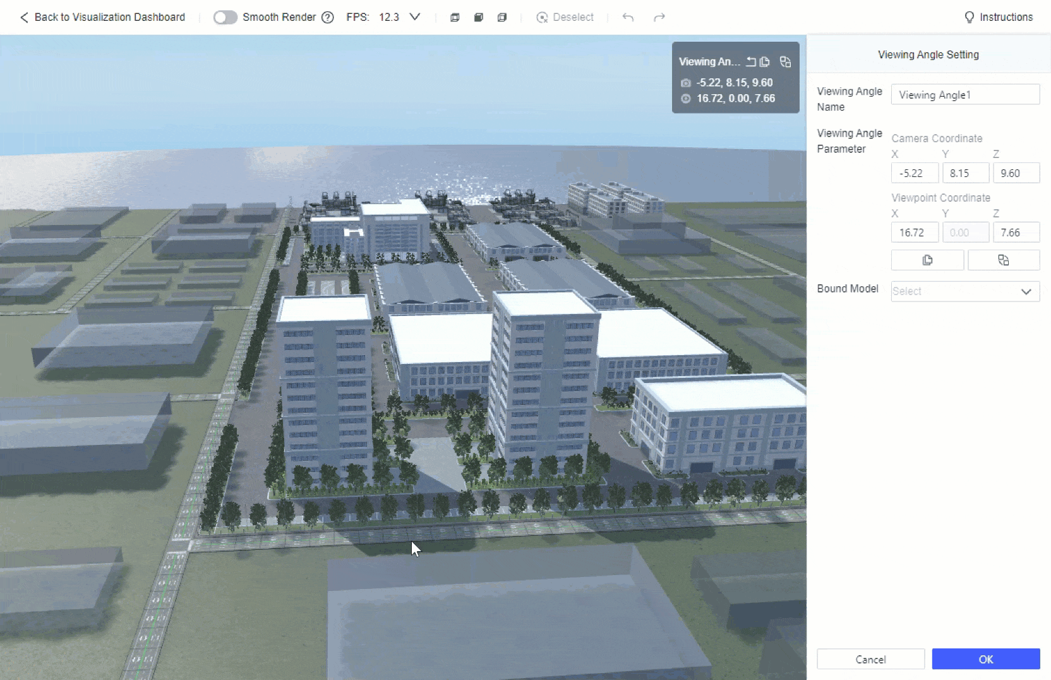Screen dimensions: 1051x680
Task: Focus the Camera Coordinate X field
Action: (915, 173)
